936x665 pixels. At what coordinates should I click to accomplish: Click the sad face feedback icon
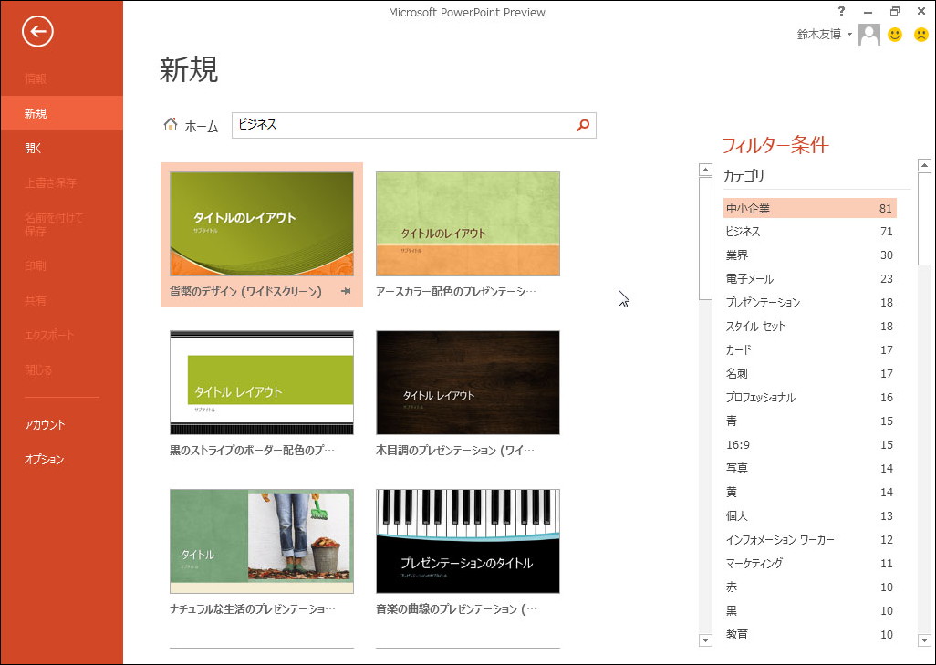(x=923, y=34)
